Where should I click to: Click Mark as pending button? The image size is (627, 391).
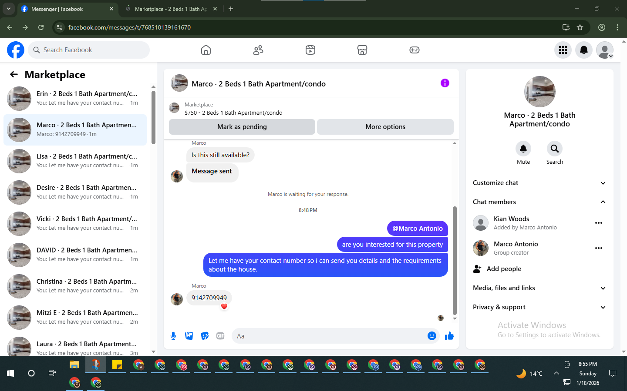(x=242, y=127)
